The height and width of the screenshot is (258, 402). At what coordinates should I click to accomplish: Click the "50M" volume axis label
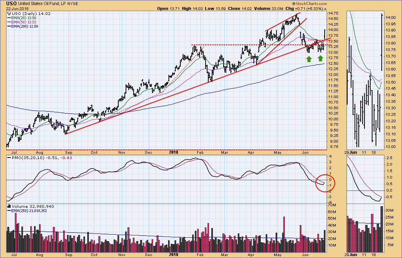[333, 219]
